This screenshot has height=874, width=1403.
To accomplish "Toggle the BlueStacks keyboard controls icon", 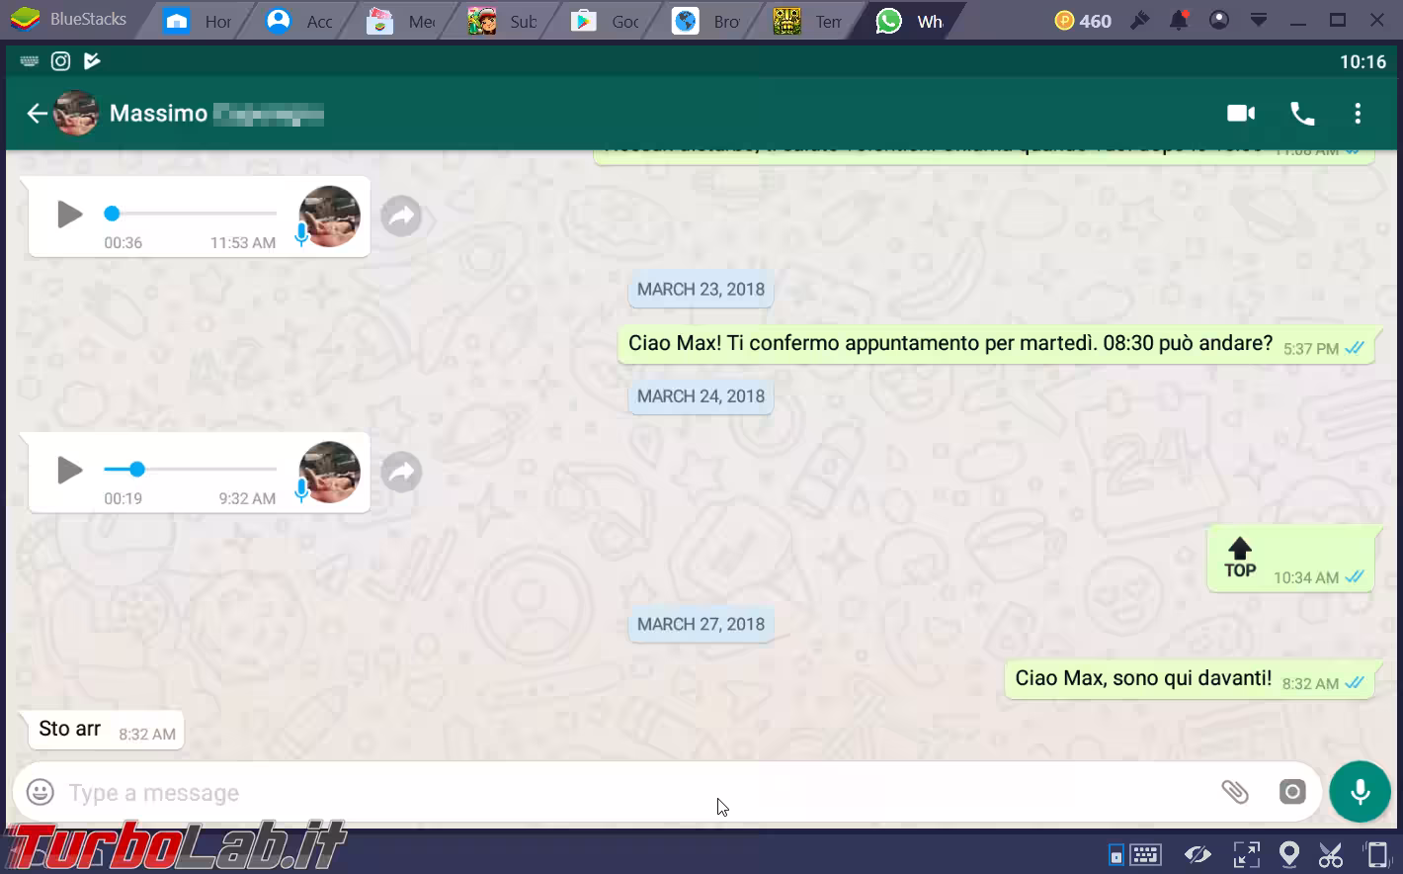I will point(1145,854).
